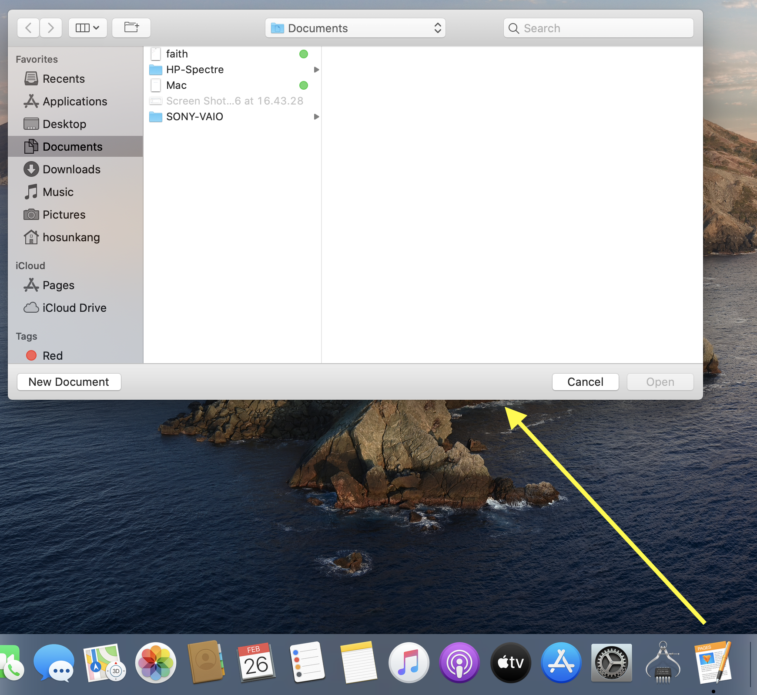This screenshot has height=695, width=757.
Task: Select Pages under iCloud
Action: (75, 285)
